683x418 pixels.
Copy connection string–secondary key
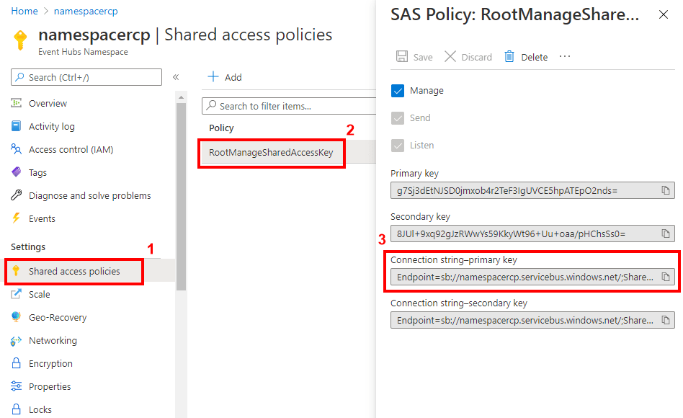[x=666, y=320]
